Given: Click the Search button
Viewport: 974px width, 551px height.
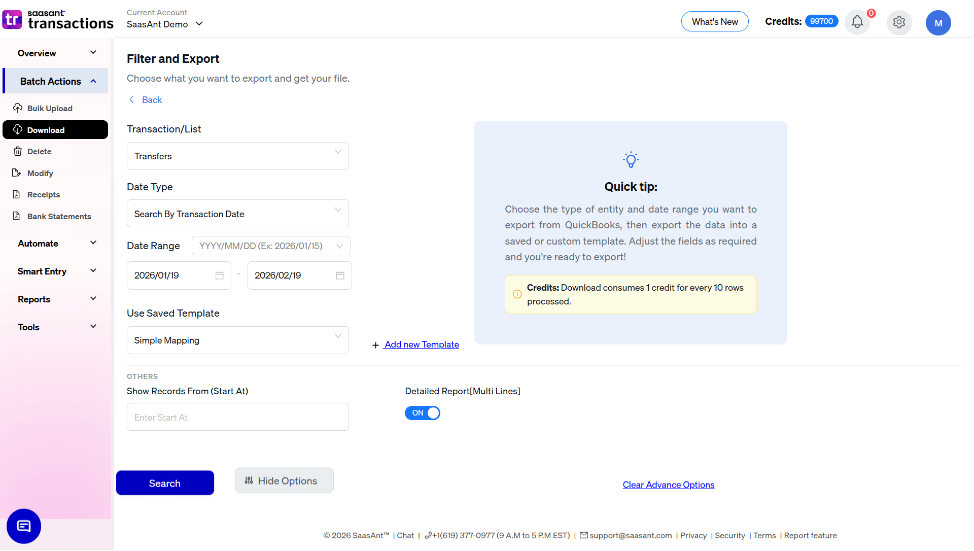Looking at the screenshot, I should 165,483.
